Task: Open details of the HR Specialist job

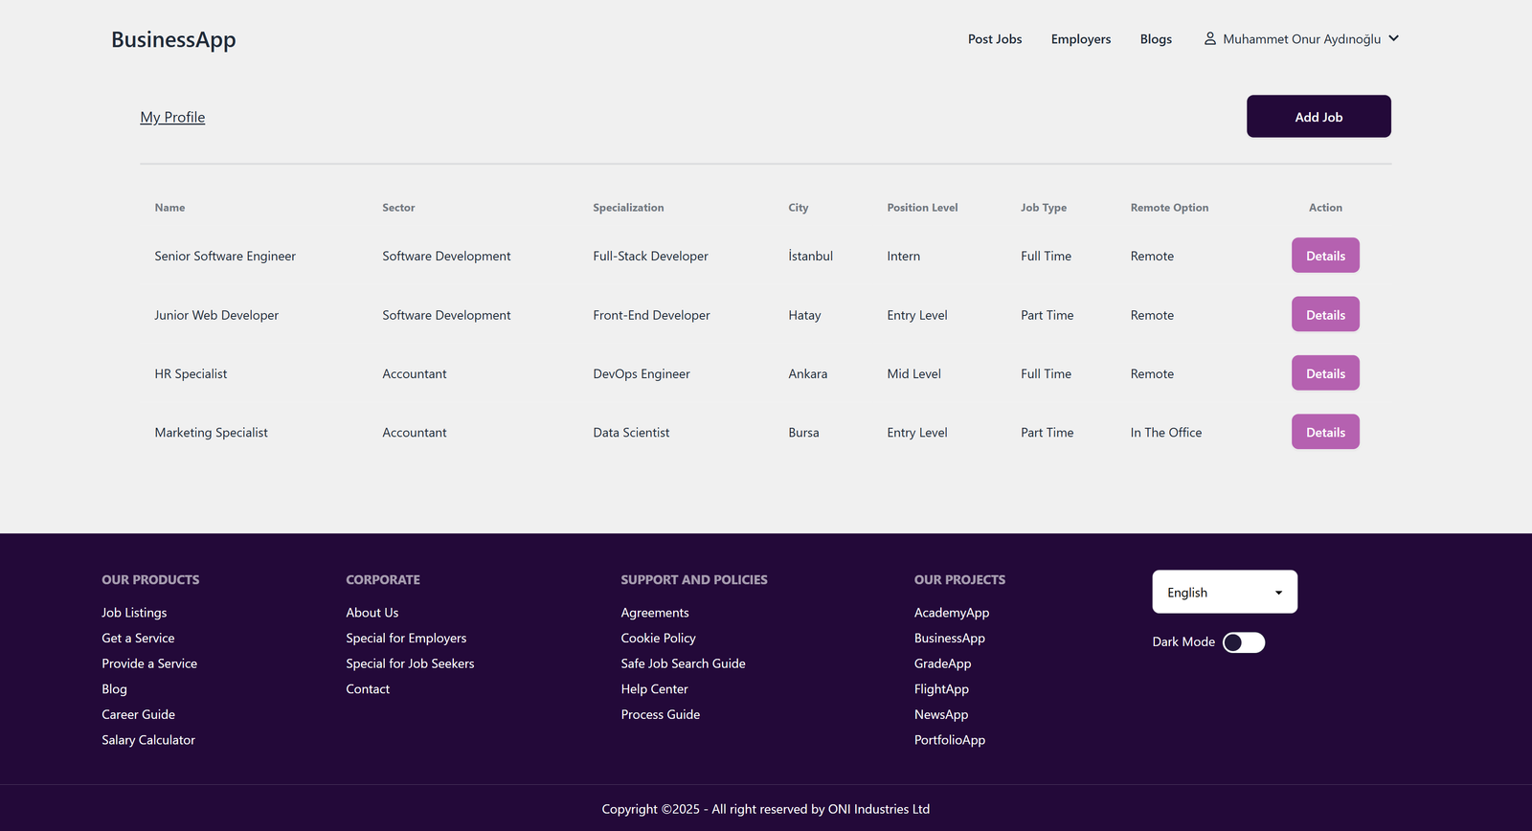Action: (x=1325, y=373)
